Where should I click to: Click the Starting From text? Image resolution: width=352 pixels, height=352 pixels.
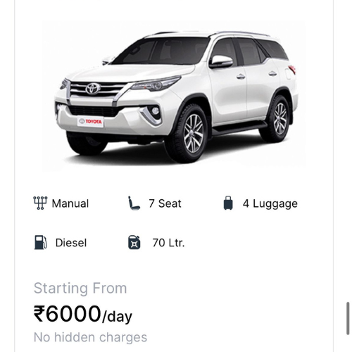80,288
